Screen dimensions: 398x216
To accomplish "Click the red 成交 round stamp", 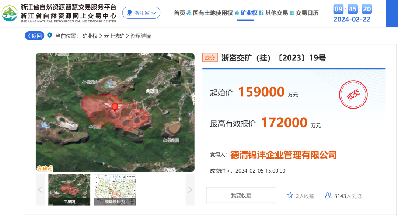I will coord(354,95).
